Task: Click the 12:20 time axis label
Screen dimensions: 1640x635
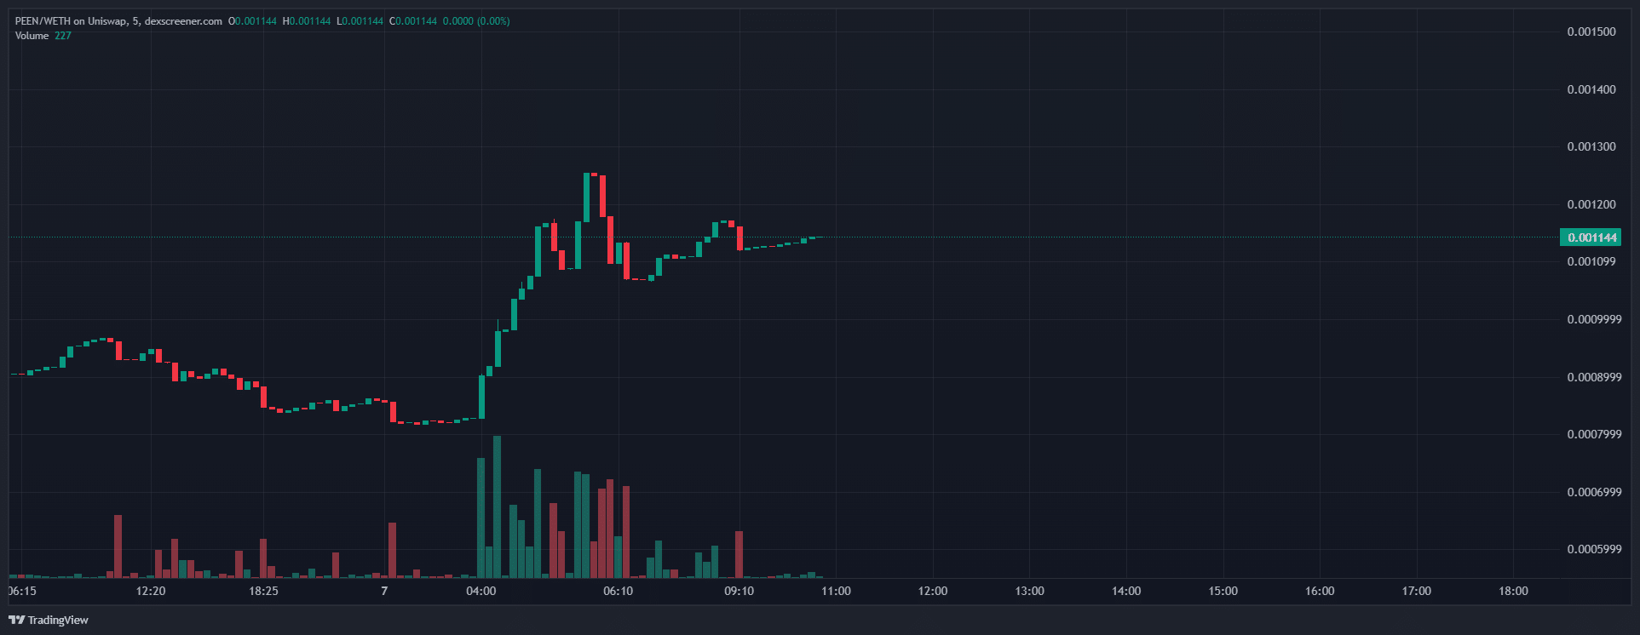Action: [x=151, y=591]
